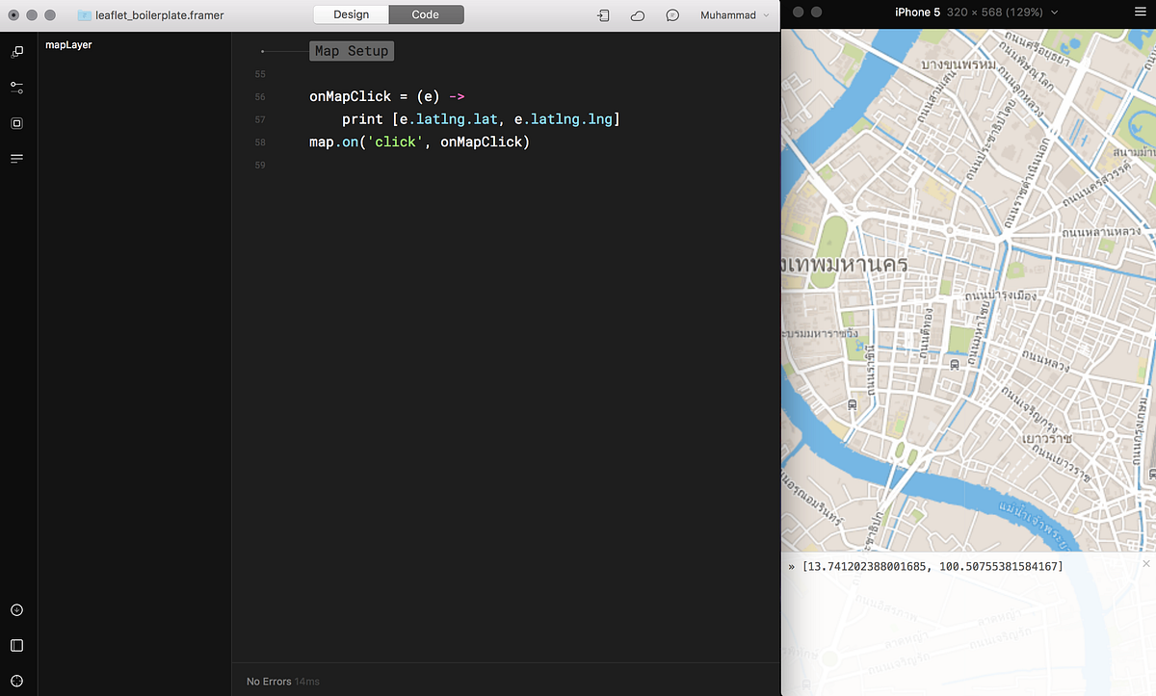Collapse the Map Setup code fold
Image resolution: width=1156 pixels, height=696 pixels.
pos(352,50)
